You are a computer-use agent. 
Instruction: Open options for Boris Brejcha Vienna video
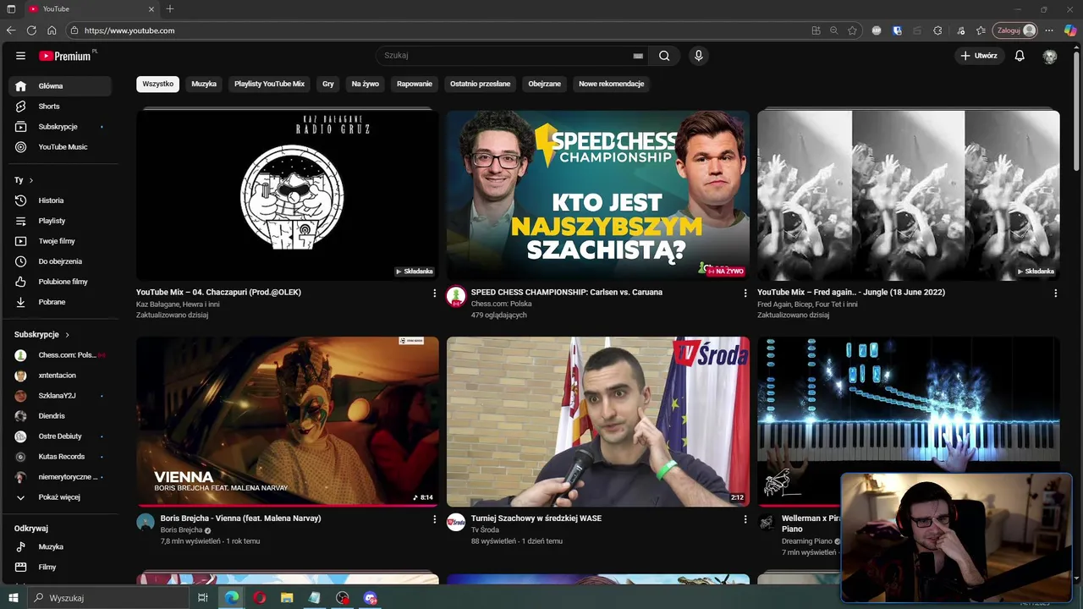pos(435,518)
